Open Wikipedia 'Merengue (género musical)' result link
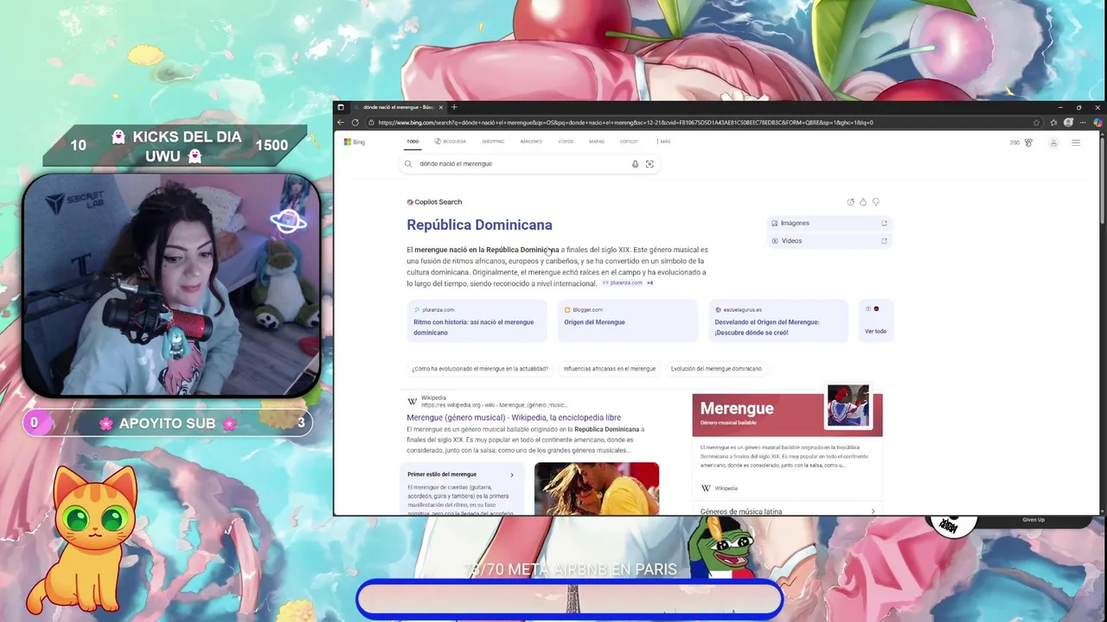Image resolution: width=1107 pixels, height=622 pixels. point(514,418)
